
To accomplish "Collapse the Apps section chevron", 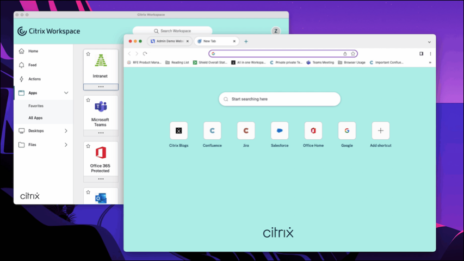I will click(66, 93).
